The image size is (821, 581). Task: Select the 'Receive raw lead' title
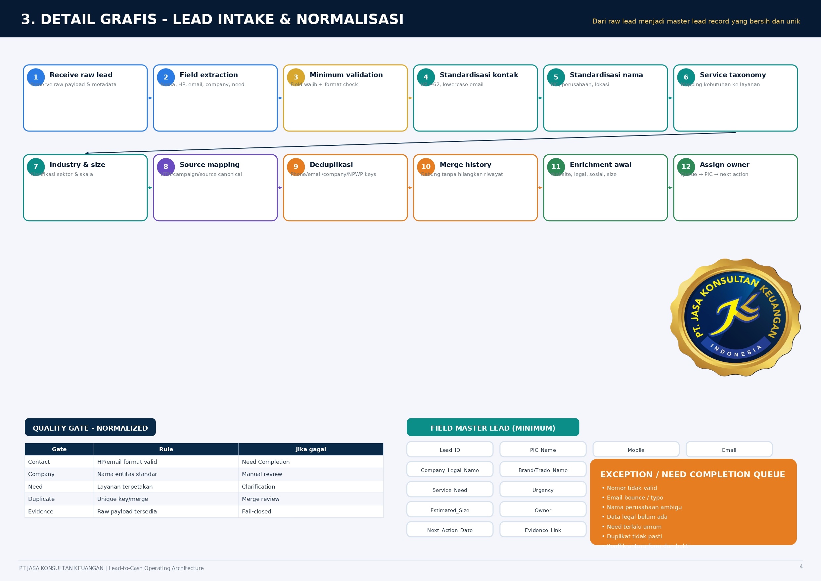81,75
